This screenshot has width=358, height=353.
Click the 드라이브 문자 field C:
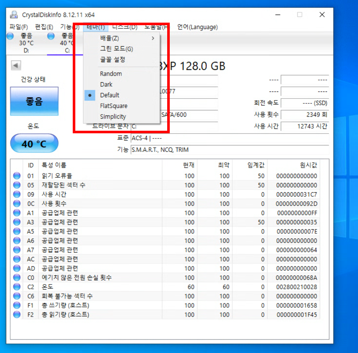coord(174,126)
